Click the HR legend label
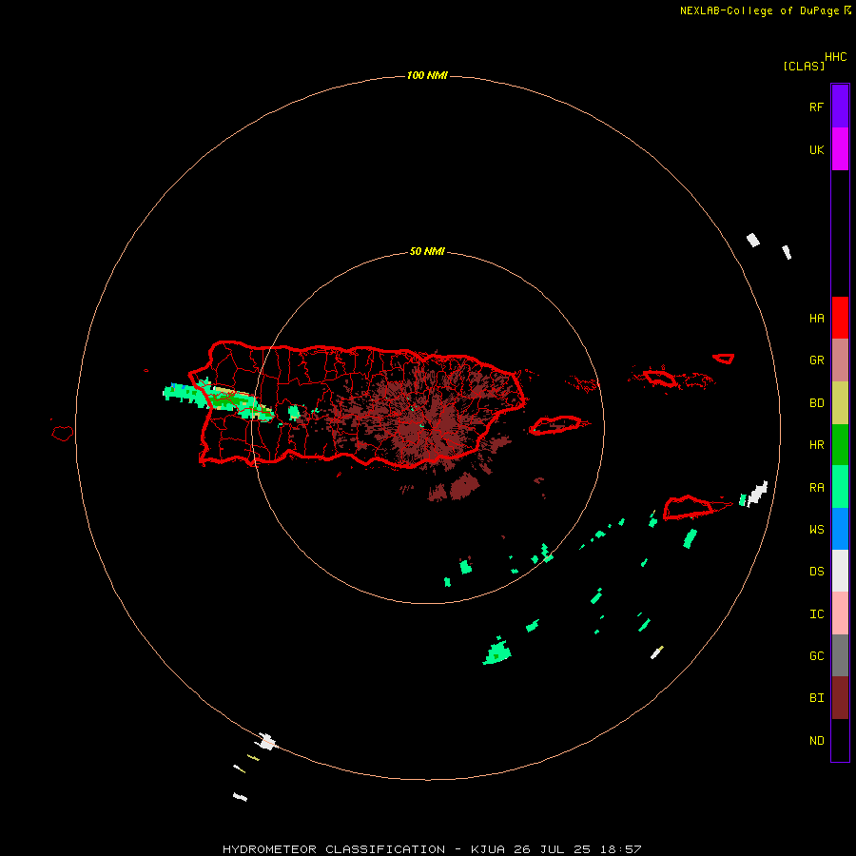The height and width of the screenshot is (856, 856). tap(816, 445)
